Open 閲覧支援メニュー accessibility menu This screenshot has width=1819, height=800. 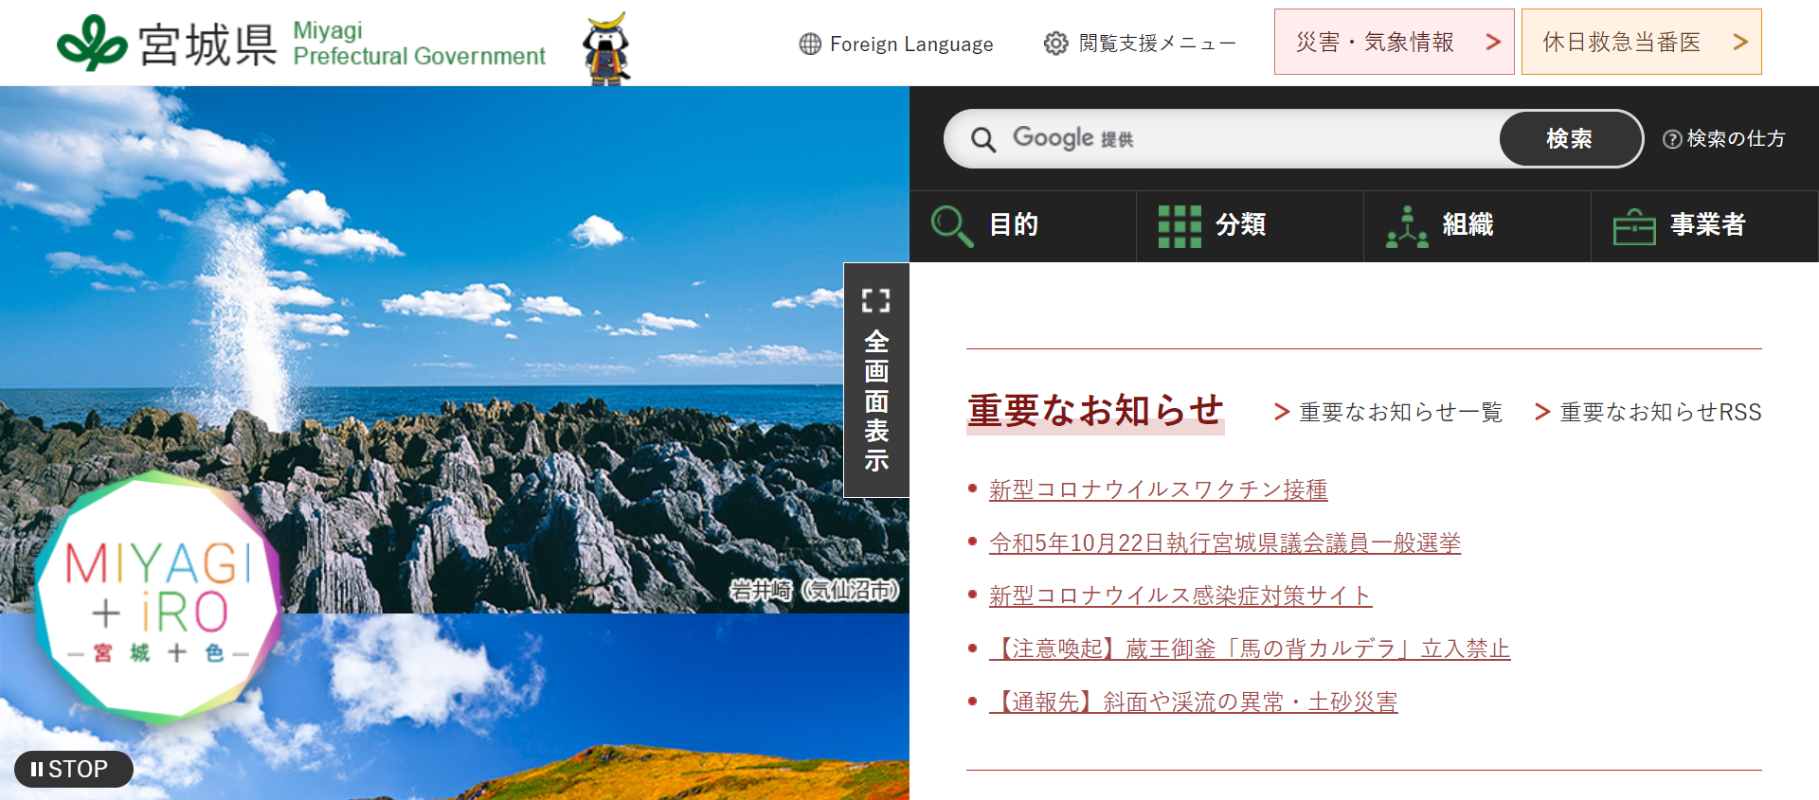(x=1140, y=44)
